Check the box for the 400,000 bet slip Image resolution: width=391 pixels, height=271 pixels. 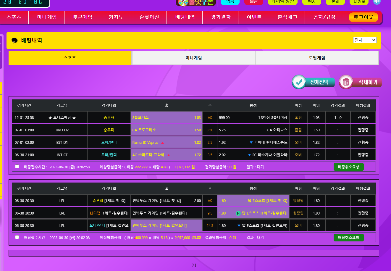click(17, 237)
